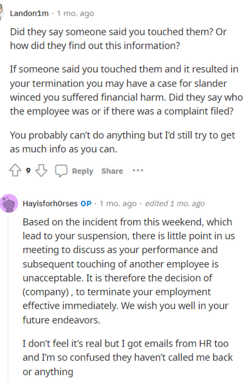Open the comment overflow menu (three dots)
Viewport: 252px width, 381px height.
[138, 171]
